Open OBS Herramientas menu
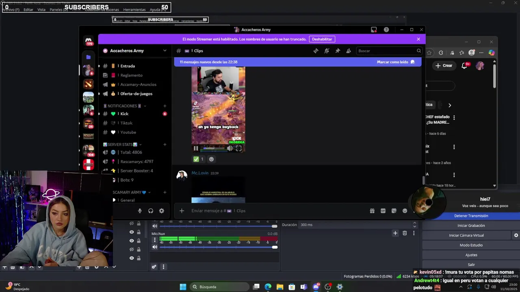 pos(134,10)
